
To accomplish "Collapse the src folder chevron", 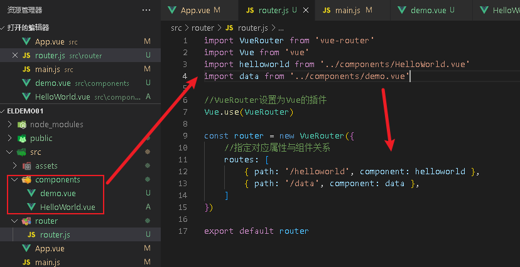I will click(9, 152).
